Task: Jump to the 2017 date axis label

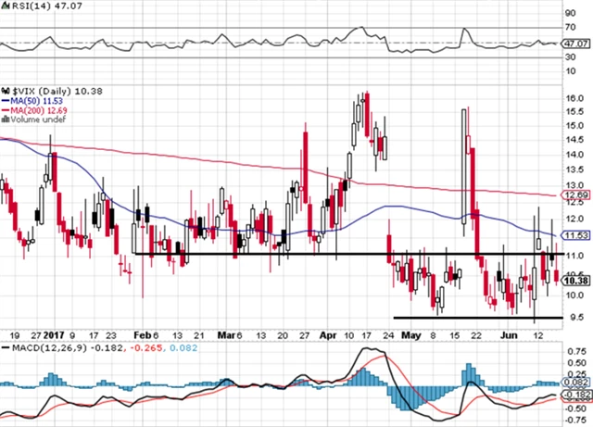Action: pos(56,334)
